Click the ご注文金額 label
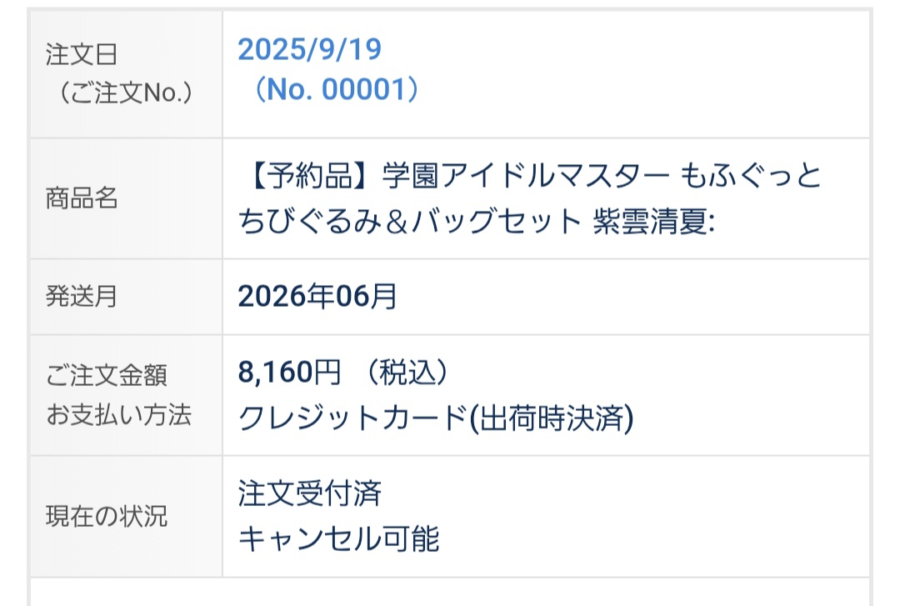 point(106,375)
